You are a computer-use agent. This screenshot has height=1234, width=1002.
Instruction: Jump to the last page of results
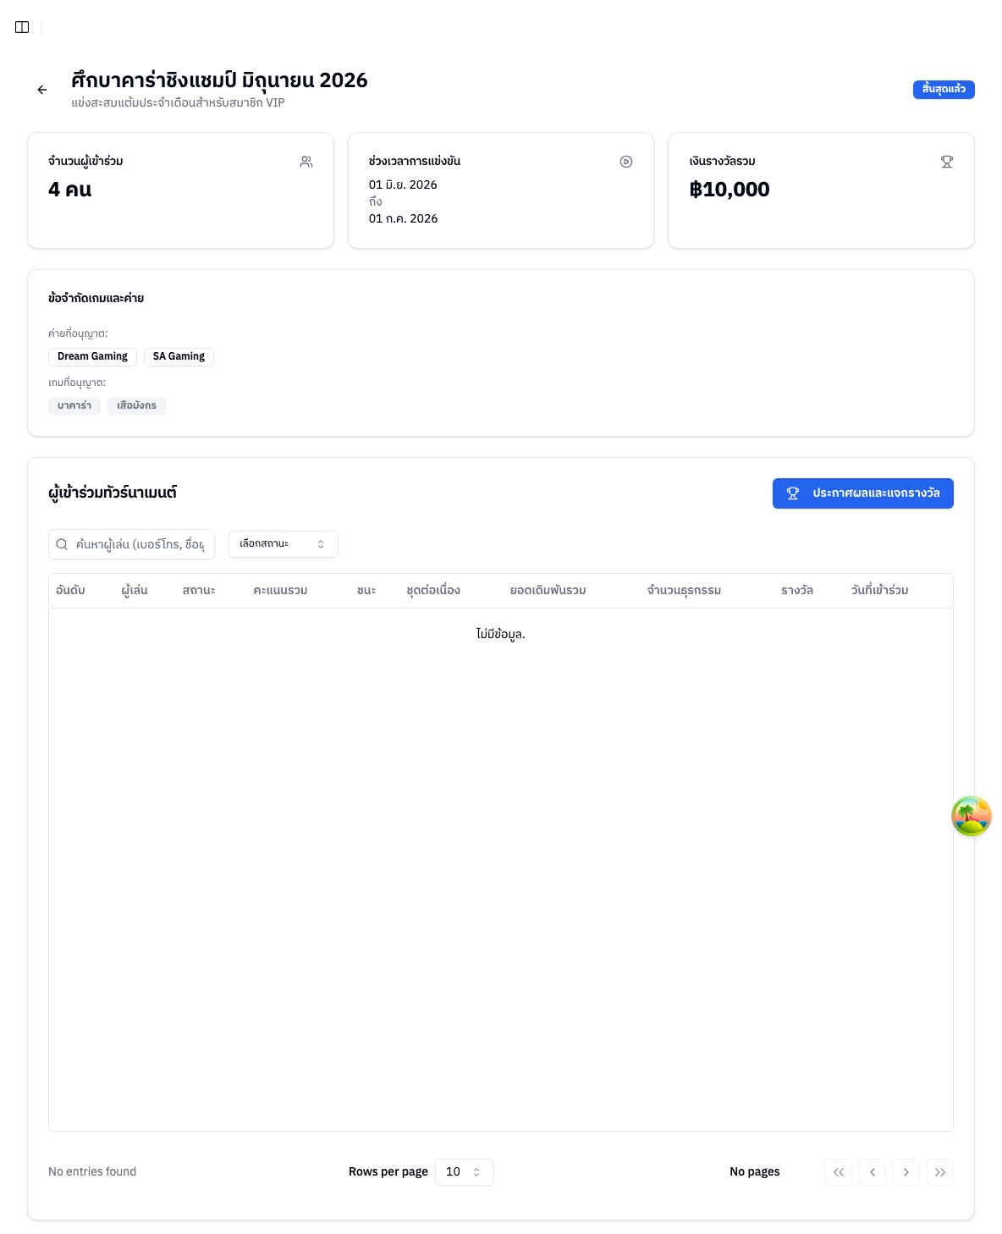coord(940,1172)
